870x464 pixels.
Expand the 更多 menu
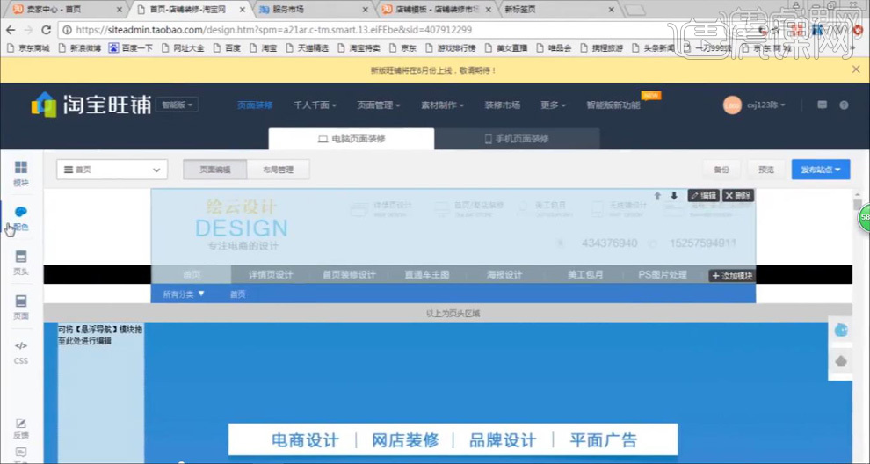point(553,105)
